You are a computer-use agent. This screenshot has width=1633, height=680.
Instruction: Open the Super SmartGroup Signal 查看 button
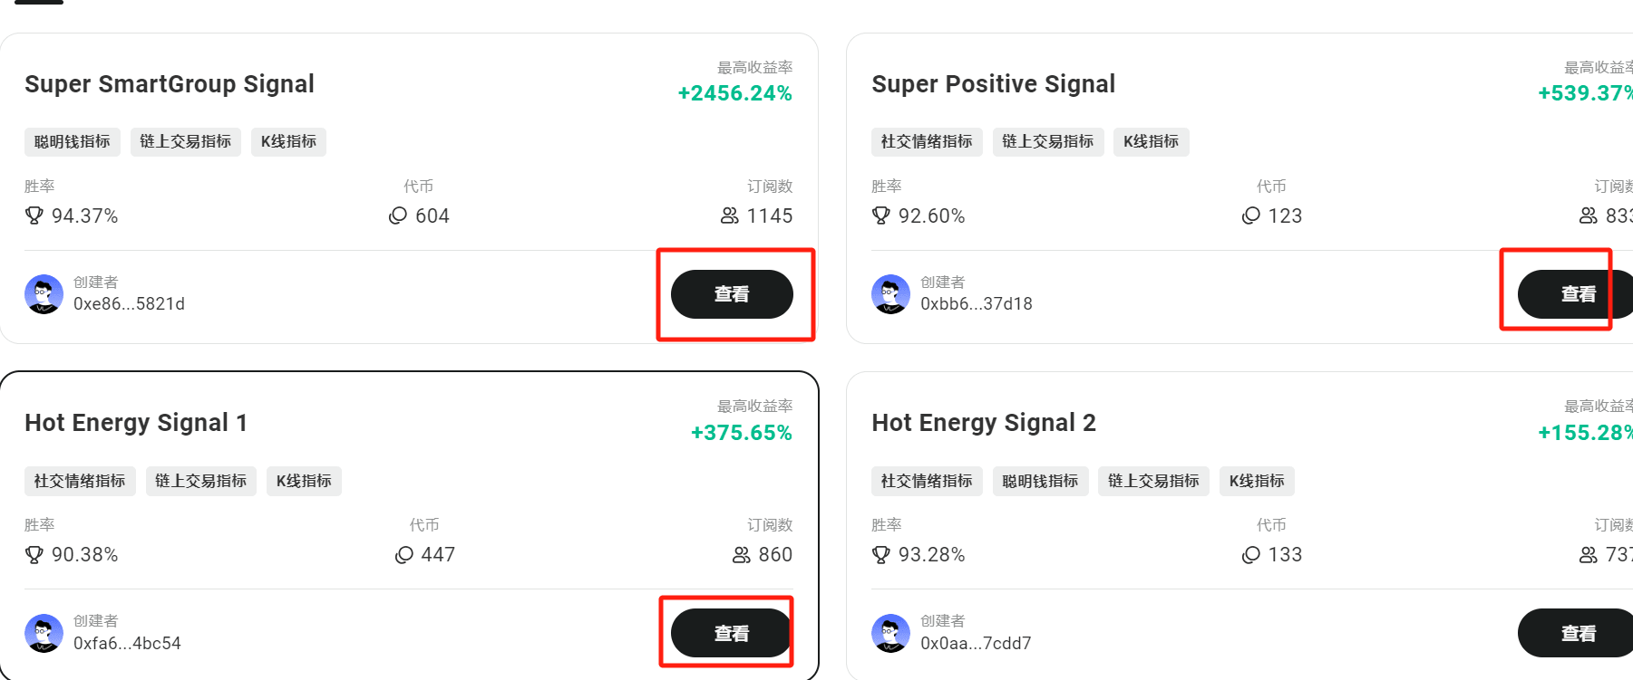point(732,294)
